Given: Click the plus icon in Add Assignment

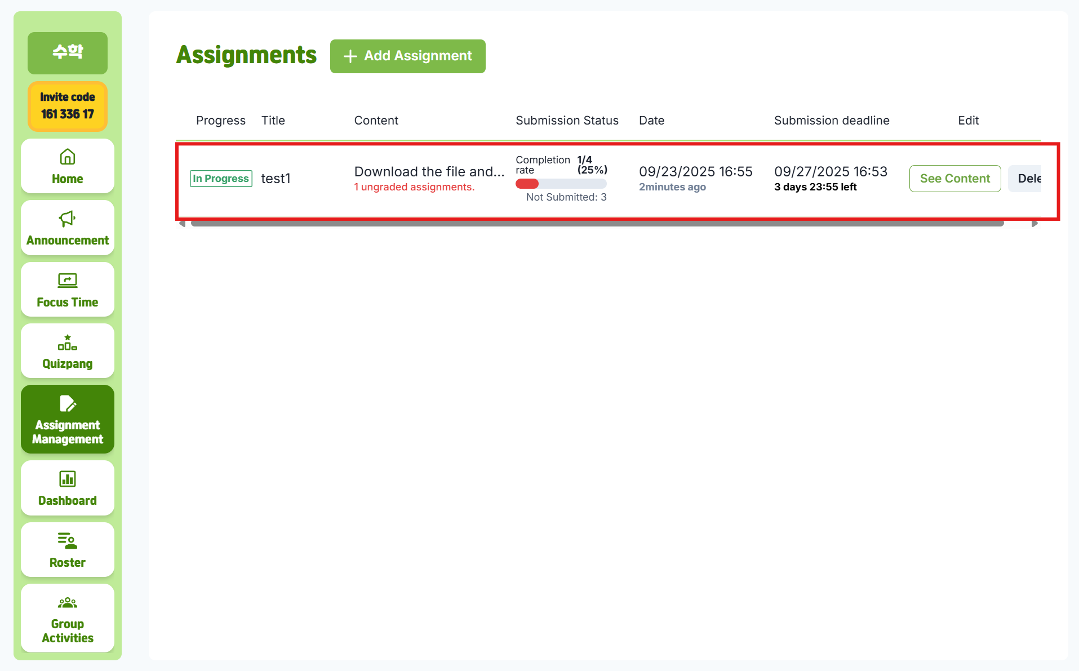Looking at the screenshot, I should click(350, 56).
